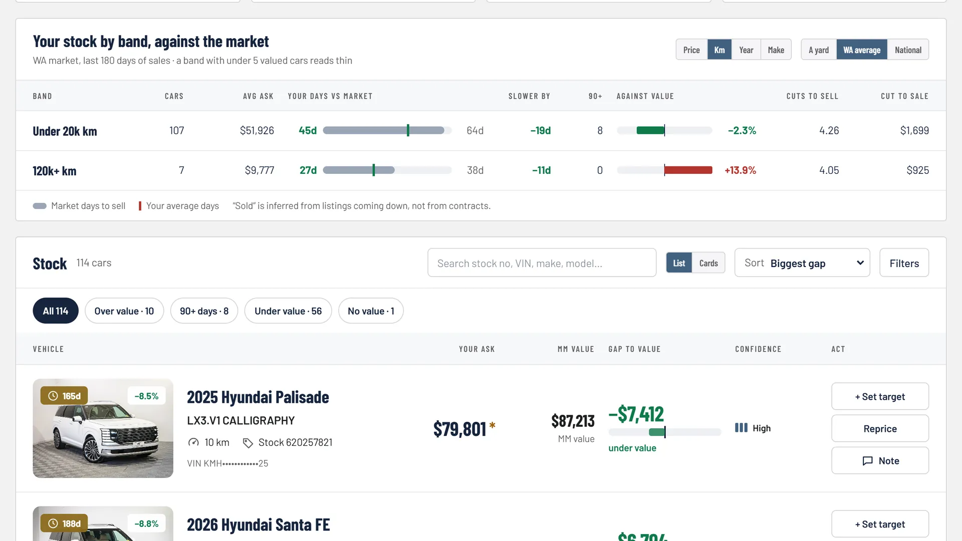Compare against WA average
Screen dimensions: 962x541
(862, 50)
